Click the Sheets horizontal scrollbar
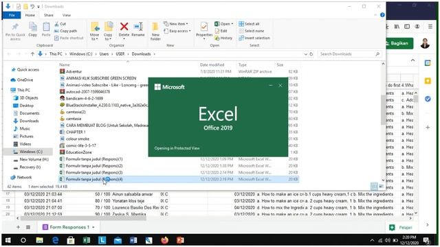 click(x=83, y=218)
